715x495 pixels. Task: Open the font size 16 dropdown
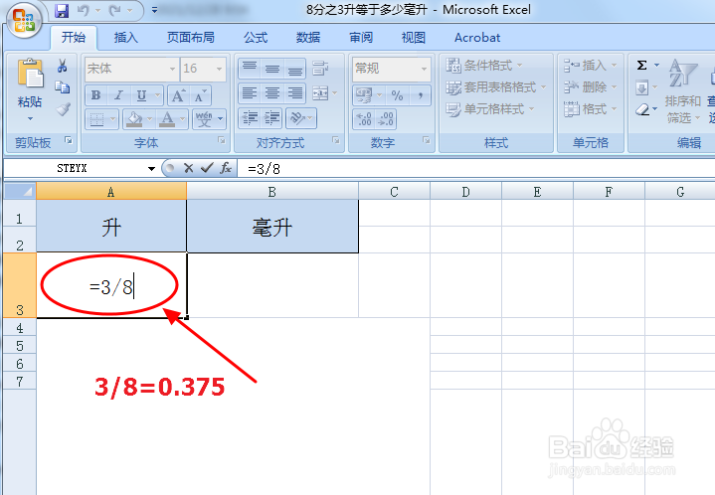(220, 69)
